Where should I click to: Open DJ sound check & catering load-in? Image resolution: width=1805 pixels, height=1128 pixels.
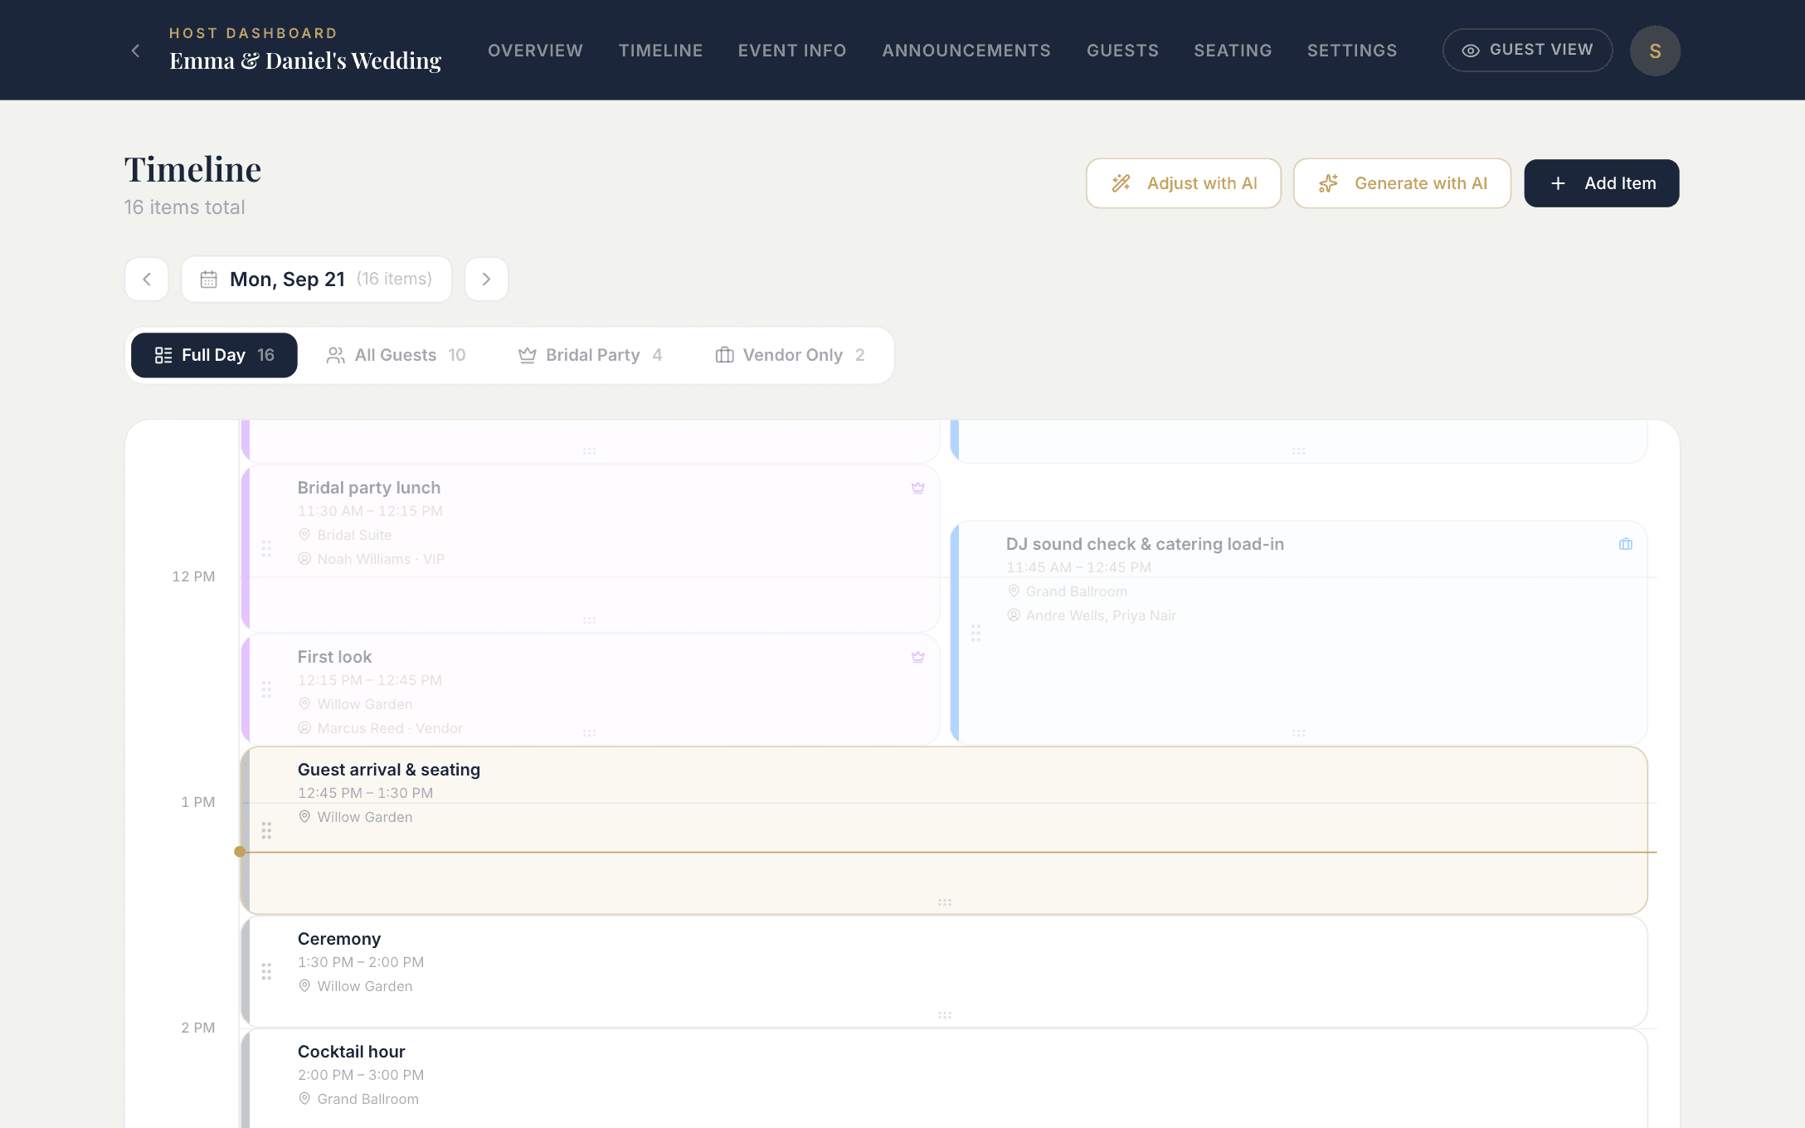tap(1299, 632)
